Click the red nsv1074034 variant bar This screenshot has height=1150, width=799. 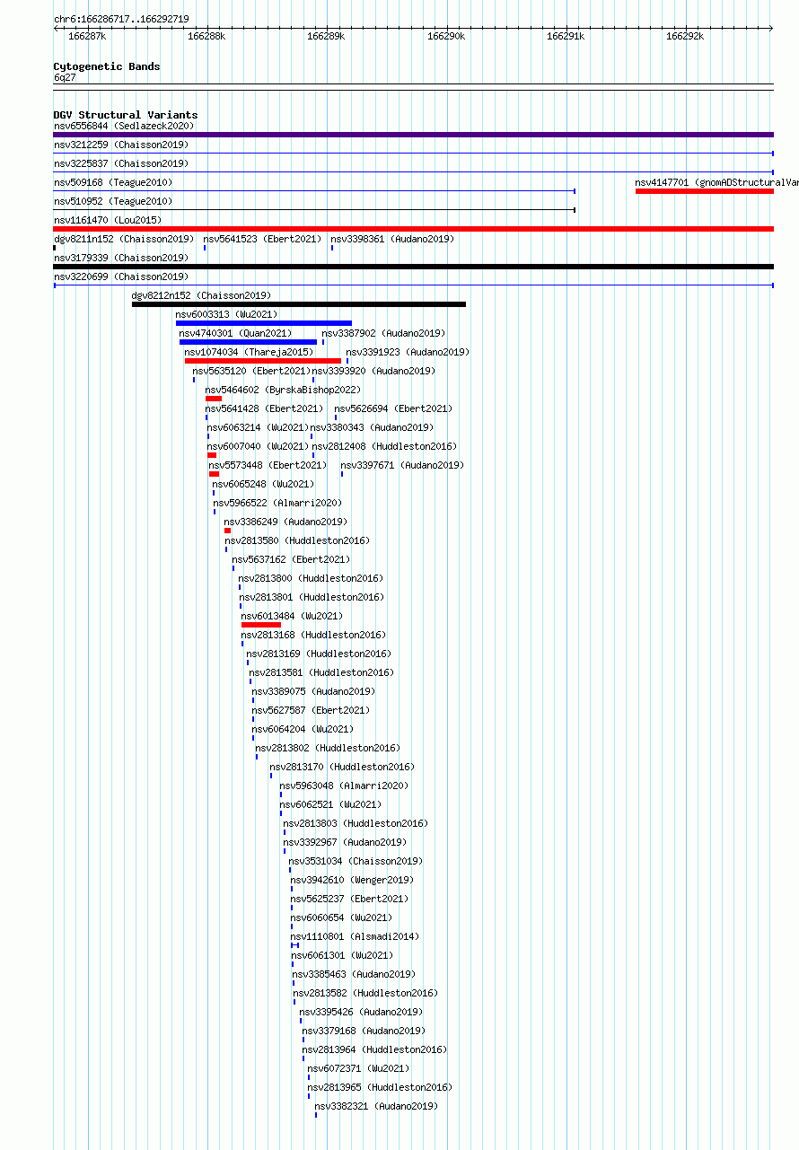(x=263, y=361)
